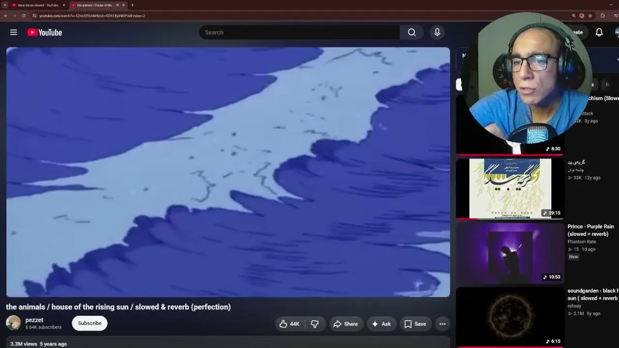
Task: Share this video
Action: click(345, 324)
